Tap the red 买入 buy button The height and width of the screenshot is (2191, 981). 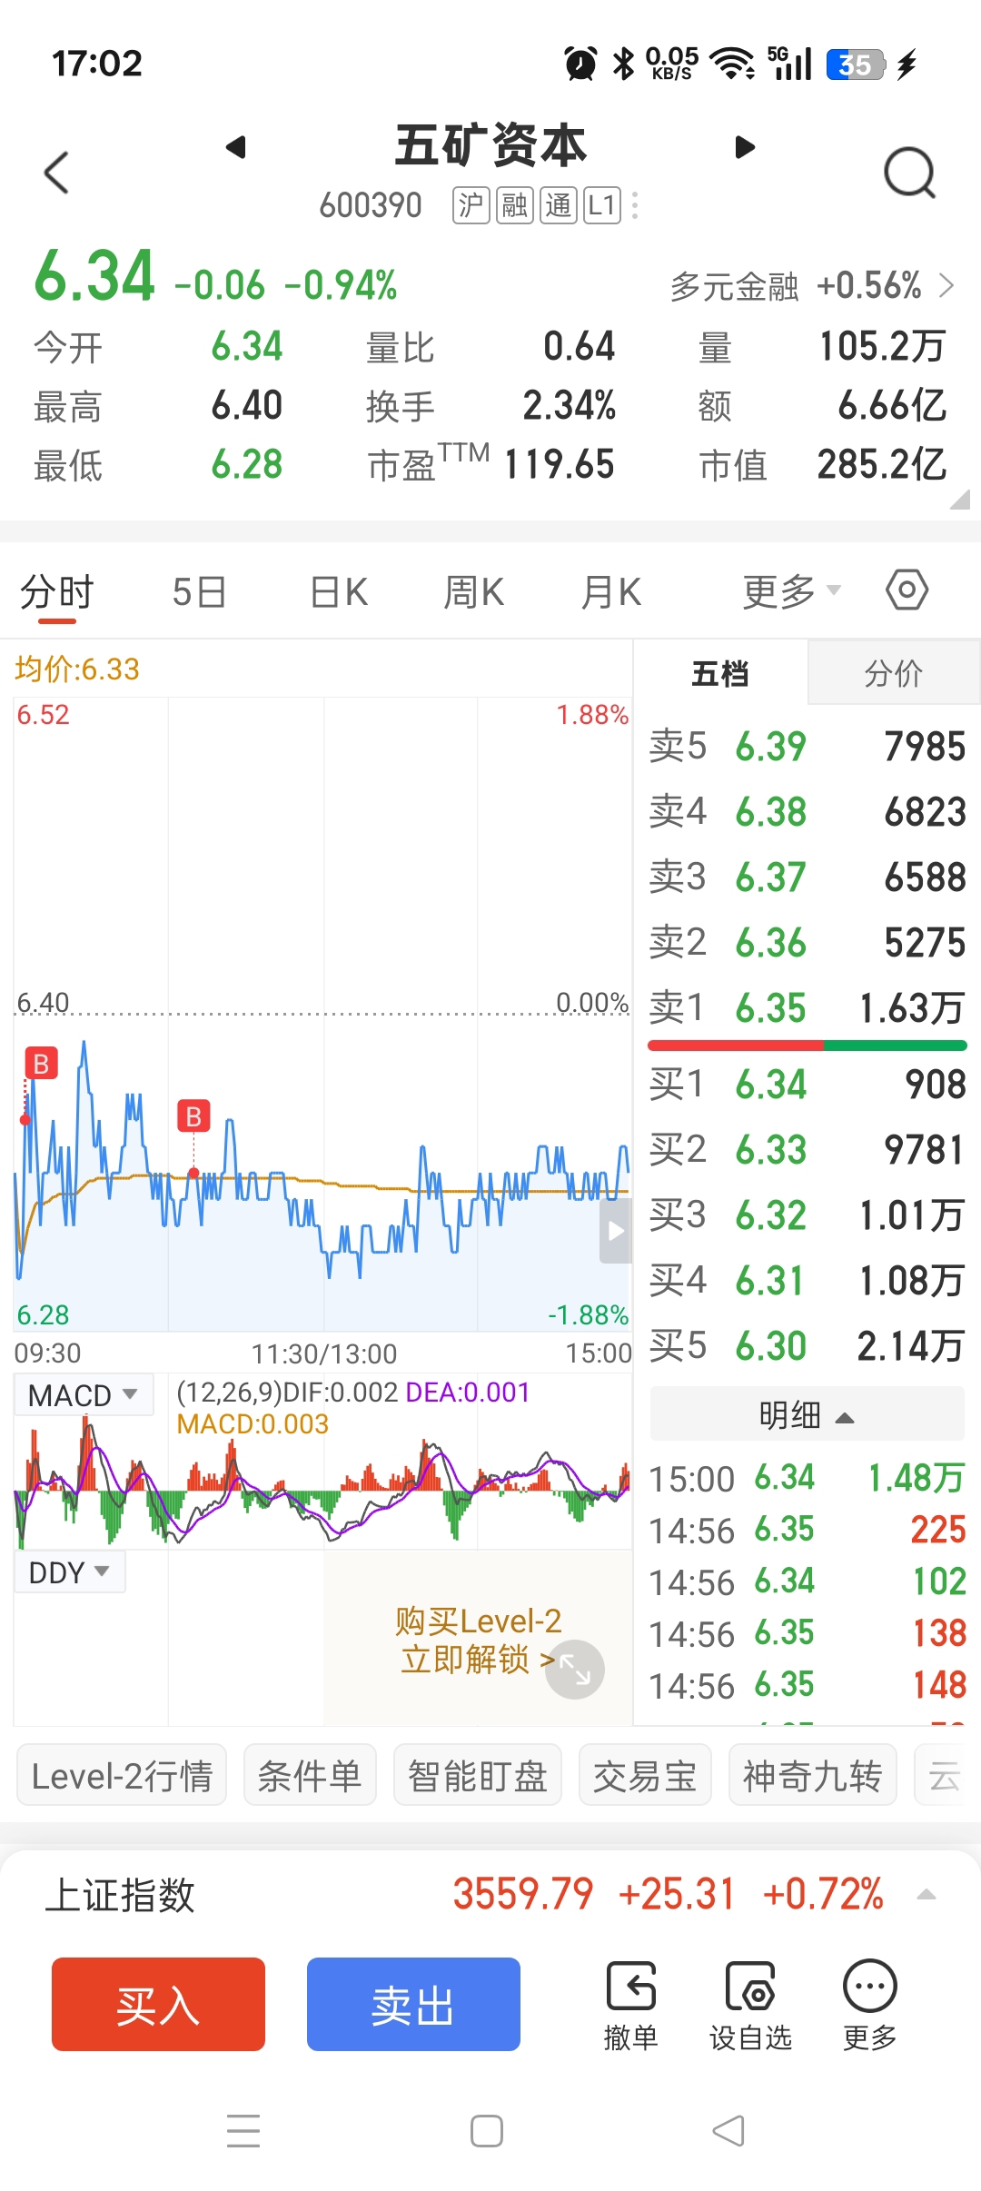pyautogui.click(x=158, y=2004)
